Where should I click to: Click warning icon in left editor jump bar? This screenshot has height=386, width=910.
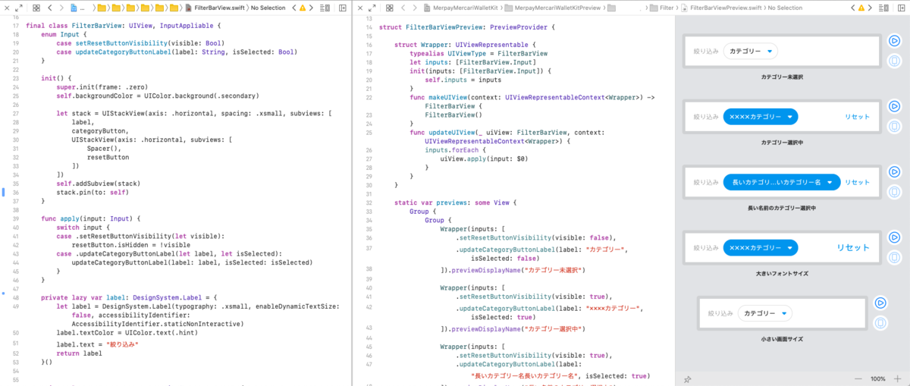pyautogui.click(x=303, y=7)
